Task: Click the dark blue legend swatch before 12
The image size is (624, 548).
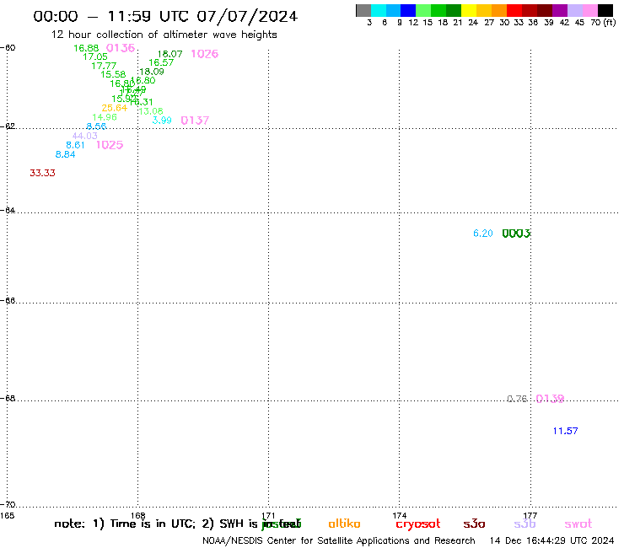Action: (x=408, y=10)
